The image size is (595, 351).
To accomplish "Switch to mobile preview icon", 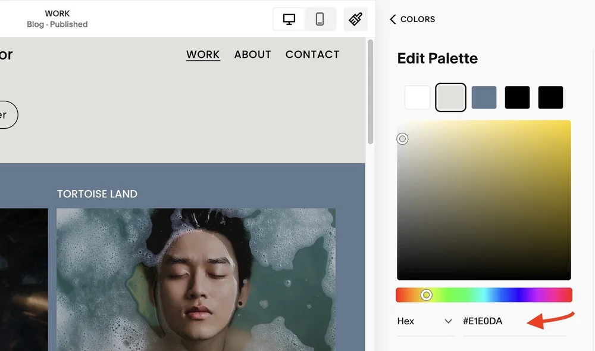I will 320,19.
